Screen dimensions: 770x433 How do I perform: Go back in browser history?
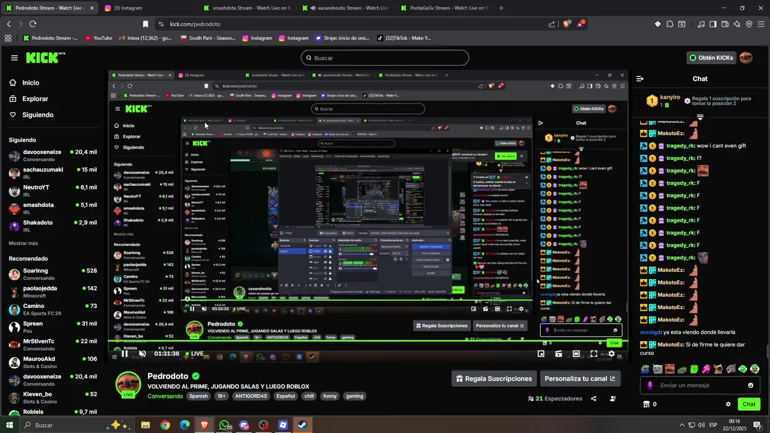(x=8, y=24)
